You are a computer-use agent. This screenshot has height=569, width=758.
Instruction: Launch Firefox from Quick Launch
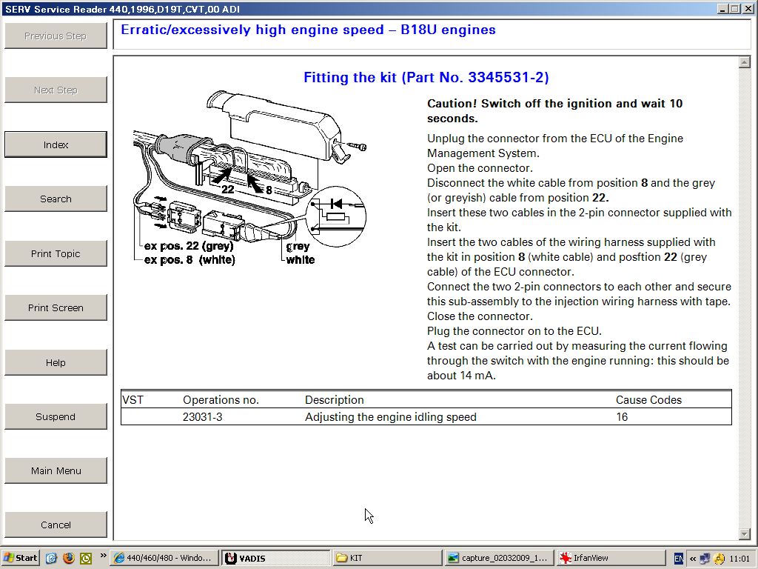[69, 559]
